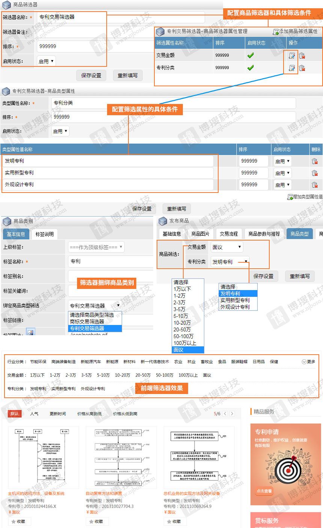Switch to 交易流程 tab
Viewport: 323px width, 528px height.
(229, 234)
